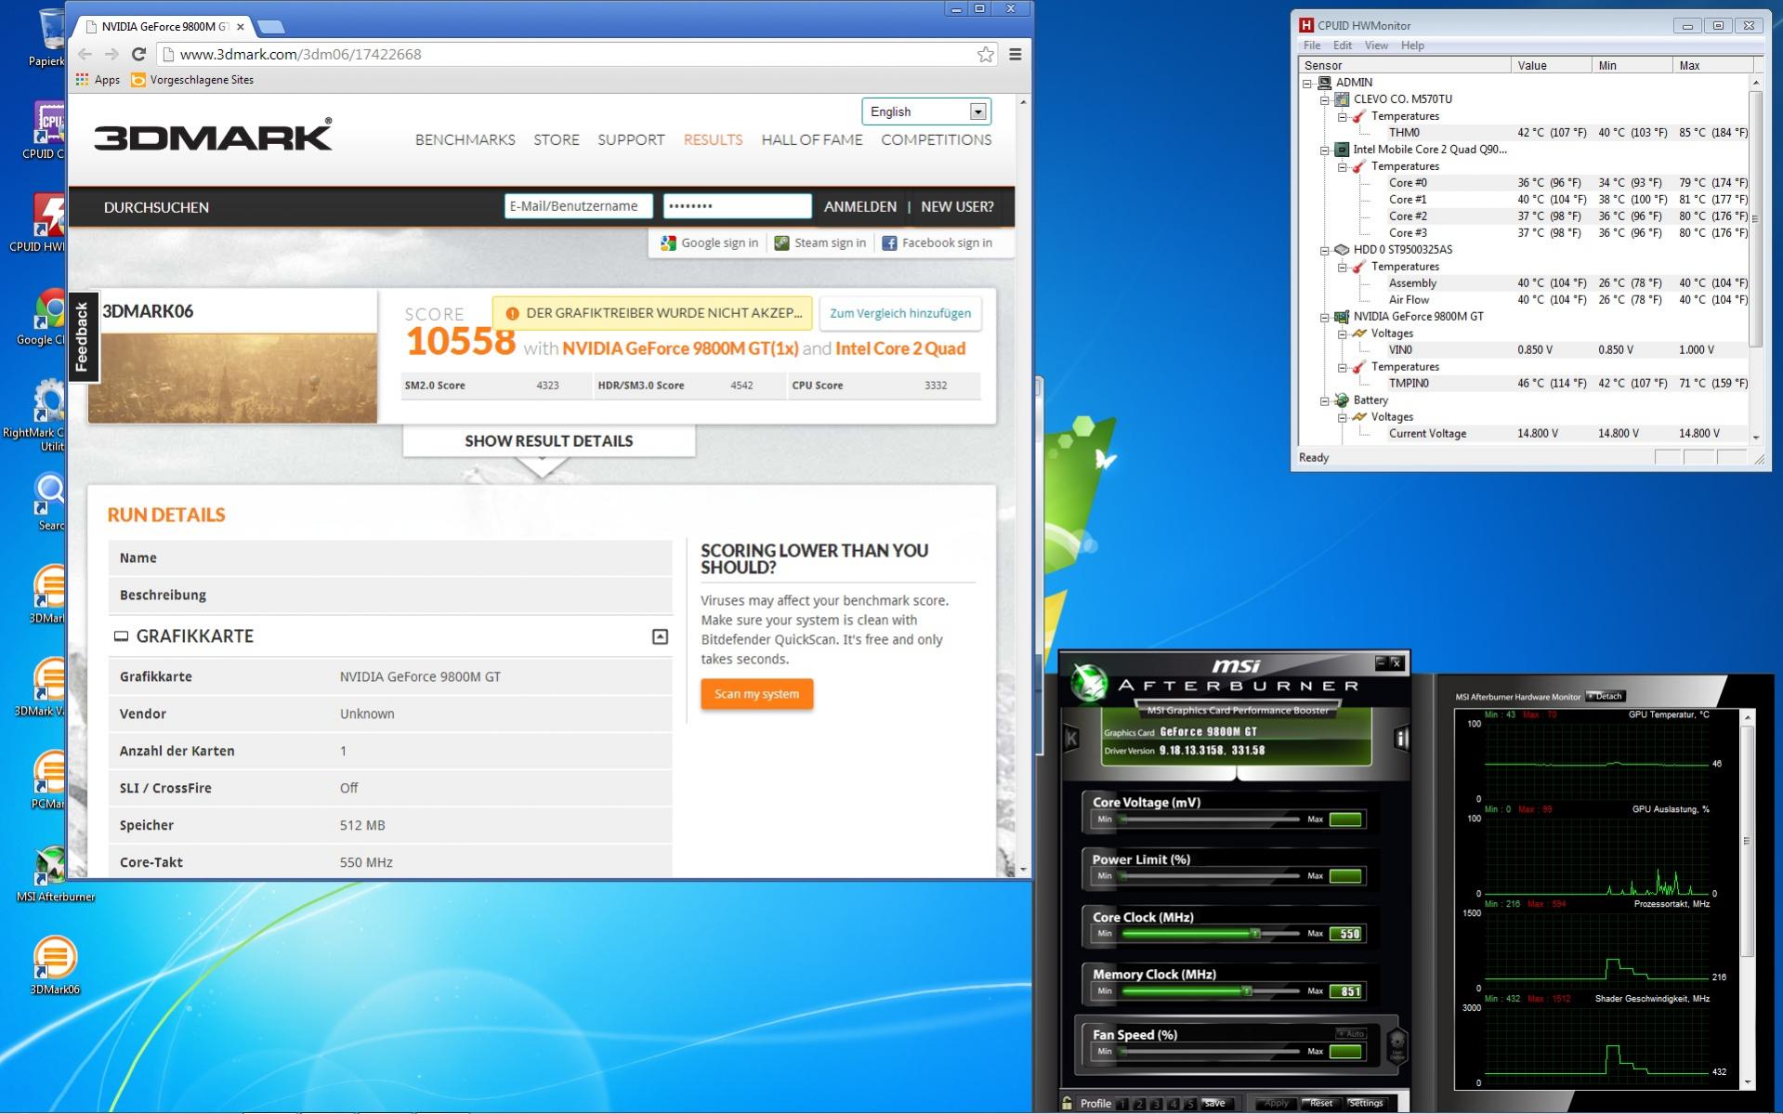Click the warning icon in the driver notice
Image resolution: width=1783 pixels, height=1114 pixels.
pyautogui.click(x=511, y=313)
